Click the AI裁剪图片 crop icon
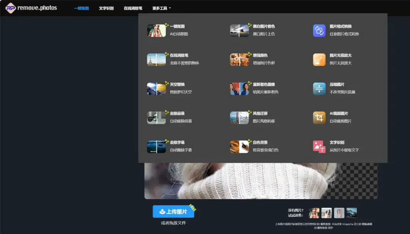The image size is (410, 234). coord(319,118)
